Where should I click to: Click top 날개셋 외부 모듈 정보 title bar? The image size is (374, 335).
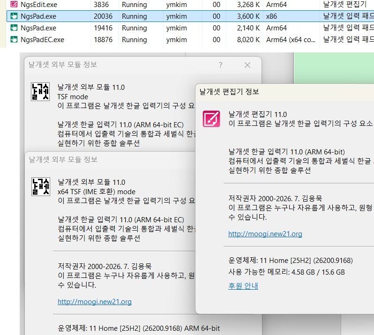[63, 64]
